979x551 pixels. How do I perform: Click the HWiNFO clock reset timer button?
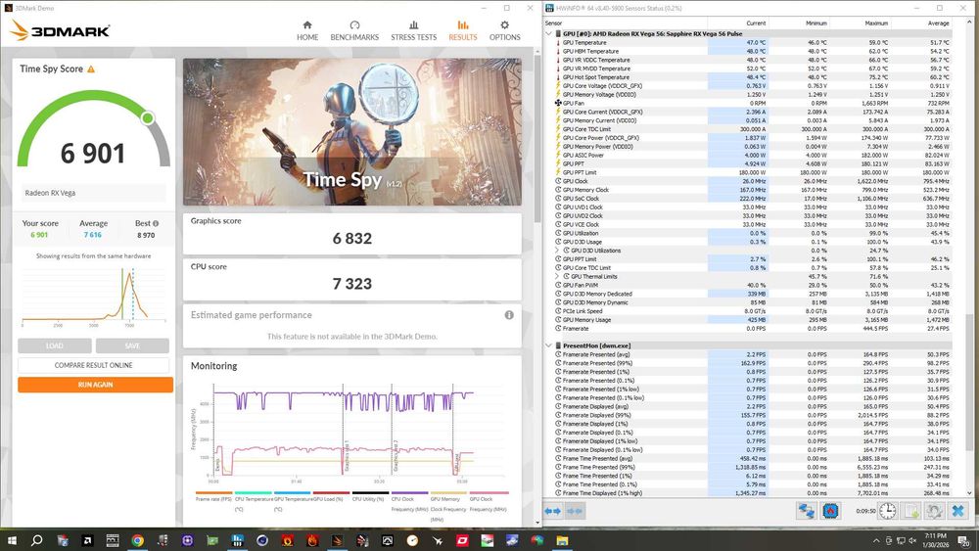(887, 511)
